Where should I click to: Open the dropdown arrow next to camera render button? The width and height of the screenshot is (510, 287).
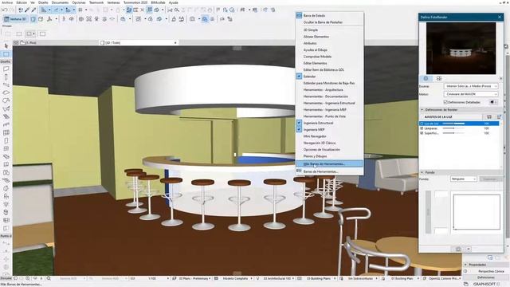coord(469,249)
